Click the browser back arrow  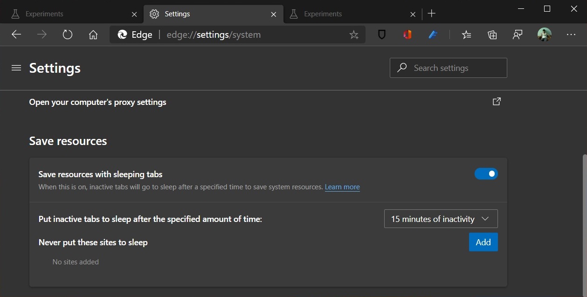16,35
